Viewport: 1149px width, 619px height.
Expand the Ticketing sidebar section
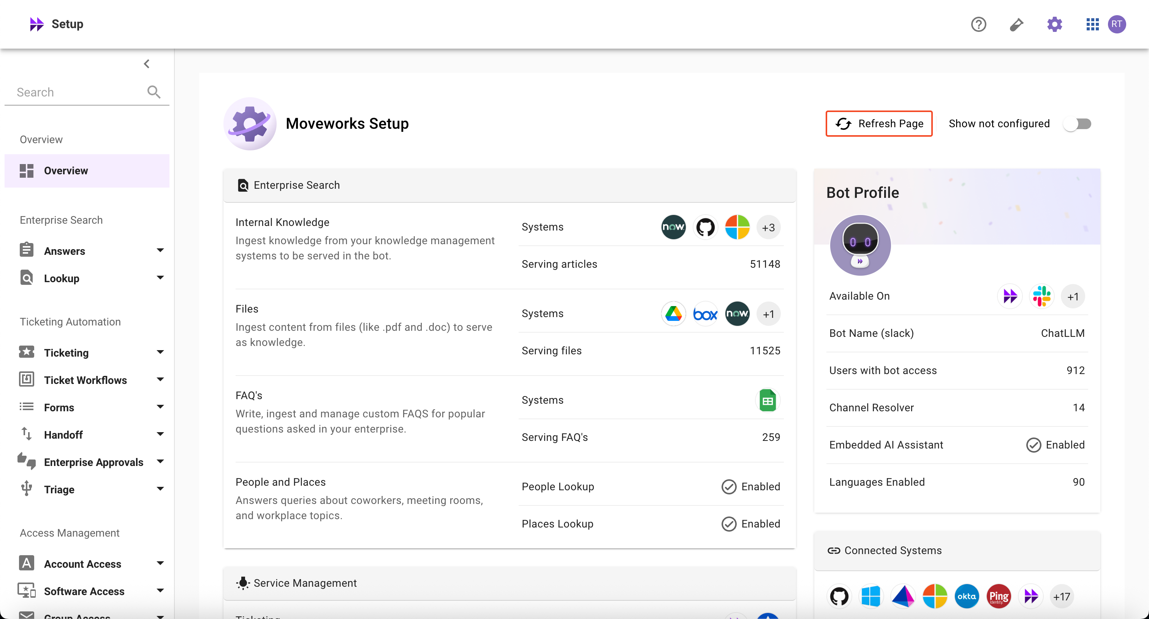point(160,352)
